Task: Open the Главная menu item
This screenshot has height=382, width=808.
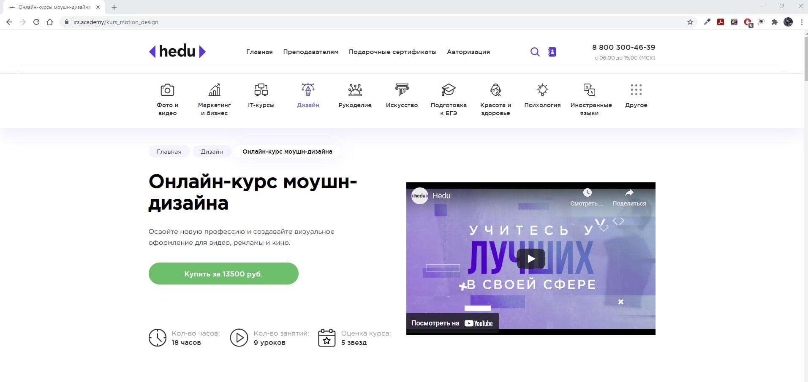Action: [x=259, y=52]
